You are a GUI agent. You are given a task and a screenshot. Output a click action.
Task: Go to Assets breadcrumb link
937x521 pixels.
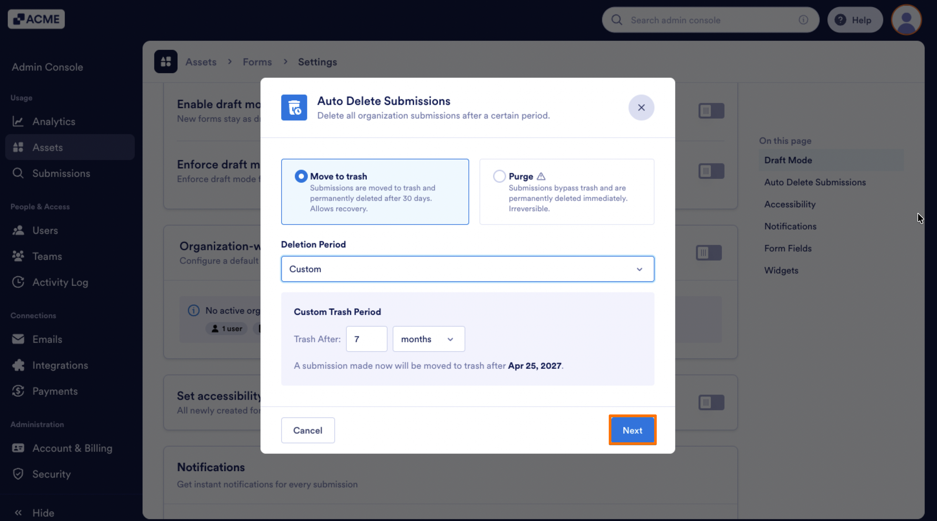201,62
